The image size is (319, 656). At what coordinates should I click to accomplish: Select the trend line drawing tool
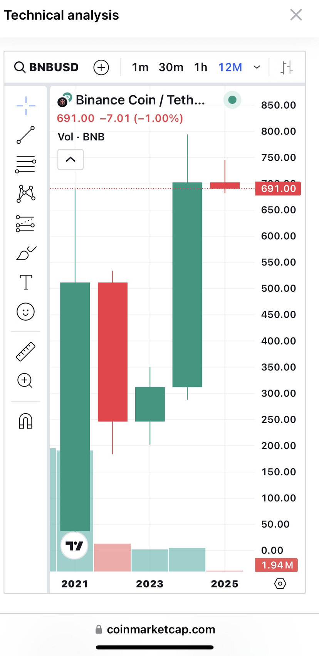point(26,135)
